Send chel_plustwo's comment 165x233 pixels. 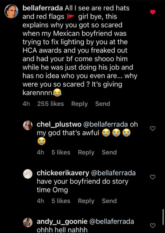pos(109,153)
